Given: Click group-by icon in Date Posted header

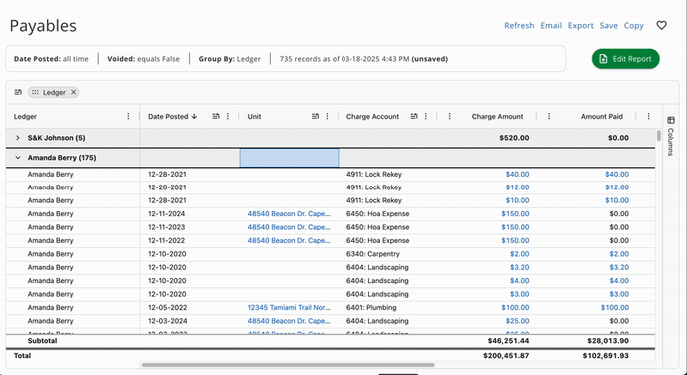Looking at the screenshot, I should pyautogui.click(x=216, y=116).
